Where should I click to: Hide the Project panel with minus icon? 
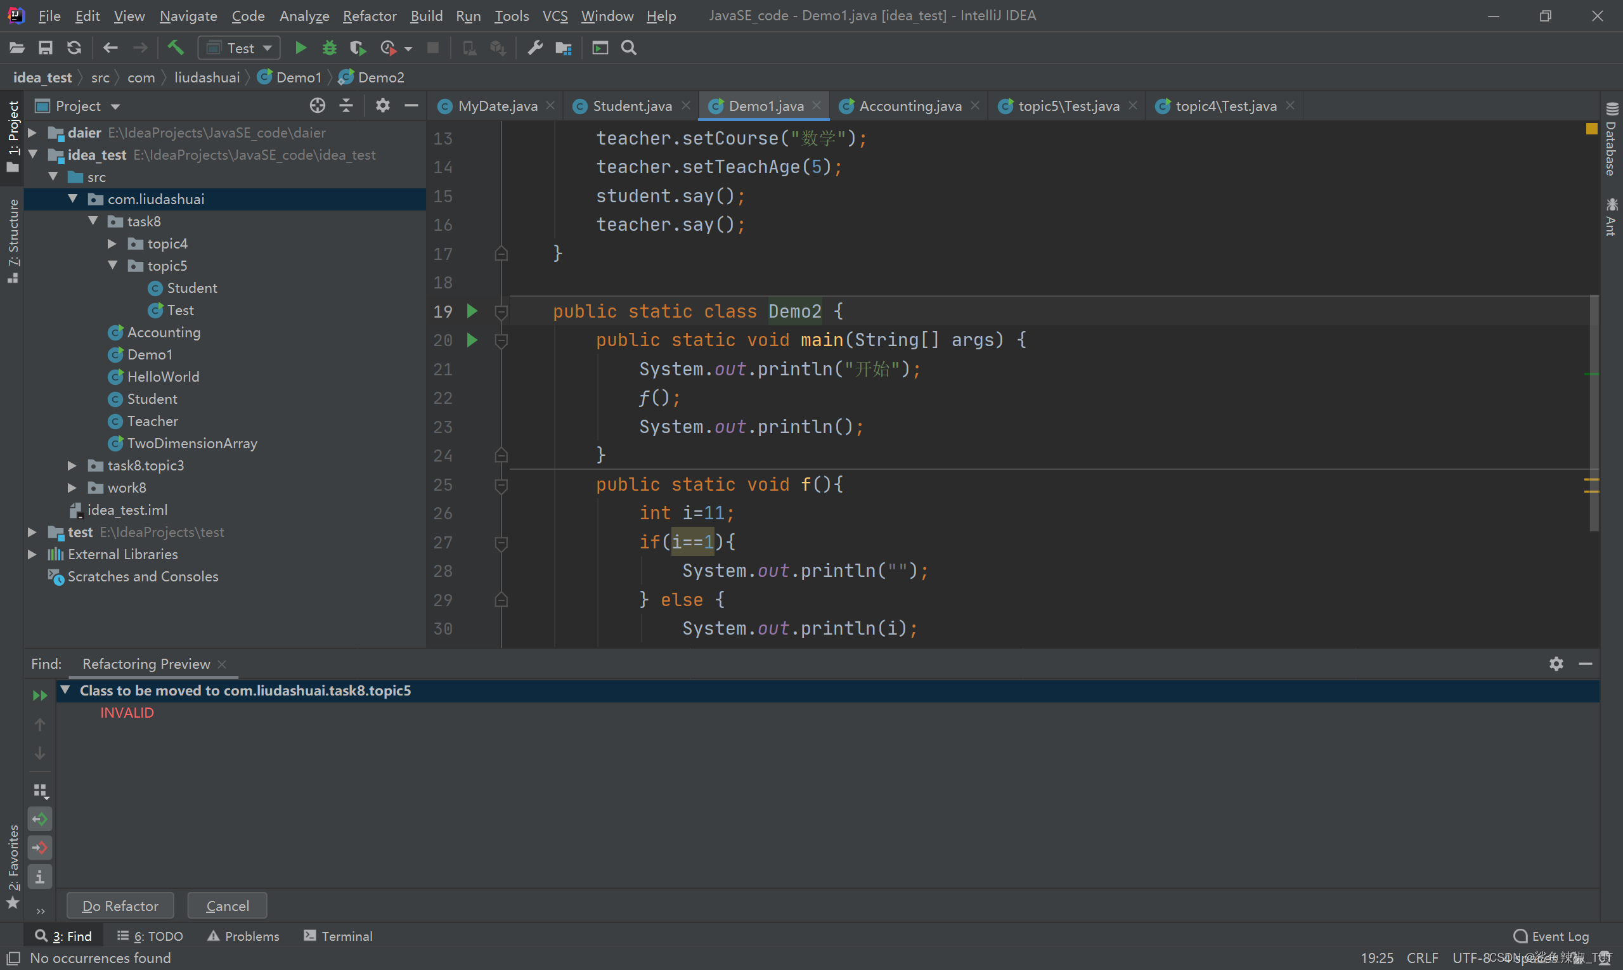(x=411, y=106)
